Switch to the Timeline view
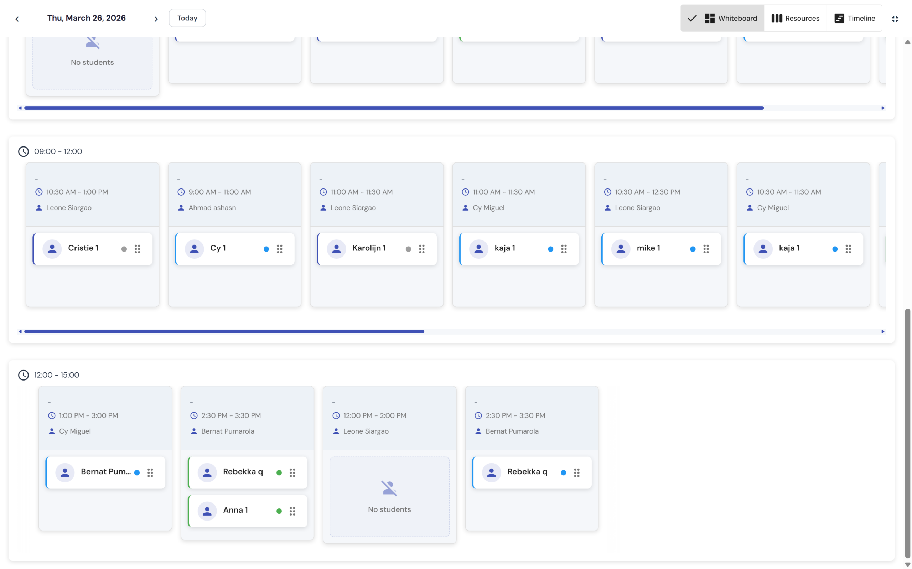912x569 pixels. point(854,18)
